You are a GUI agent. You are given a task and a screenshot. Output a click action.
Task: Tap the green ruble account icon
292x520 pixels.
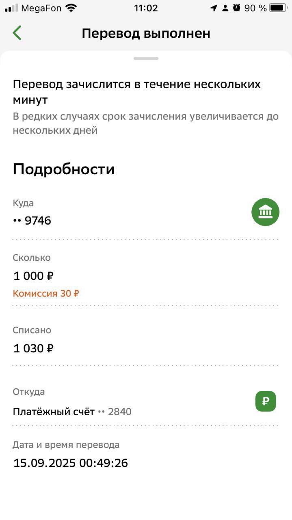266,401
